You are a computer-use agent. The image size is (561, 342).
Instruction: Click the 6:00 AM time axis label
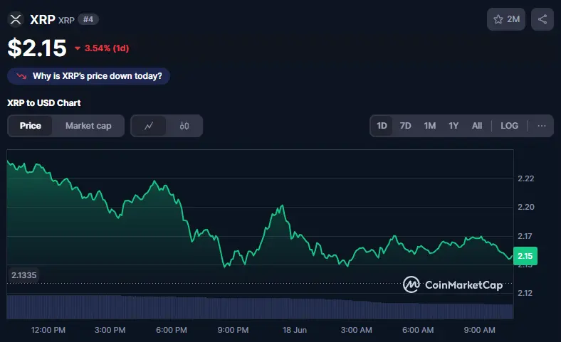point(418,330)
